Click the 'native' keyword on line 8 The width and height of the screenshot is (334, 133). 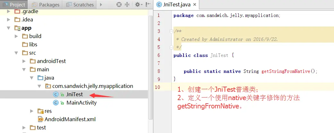coord(232,71)
